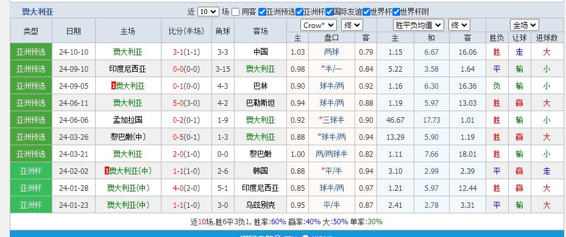Open the 终 dropdown beside 胜平负均值
Screen dimensions: 566x237
pyautogui.click(x=459, y=25)
